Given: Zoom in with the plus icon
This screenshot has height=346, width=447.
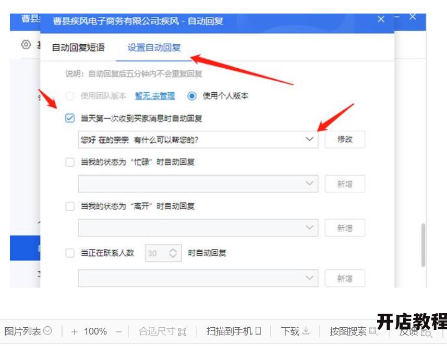Looking at the screenshot, I should [75, 332].
